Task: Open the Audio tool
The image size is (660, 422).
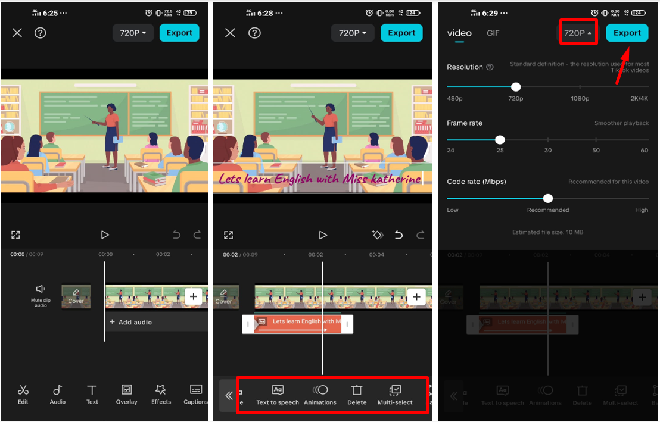Action: [x=58, y=395]
